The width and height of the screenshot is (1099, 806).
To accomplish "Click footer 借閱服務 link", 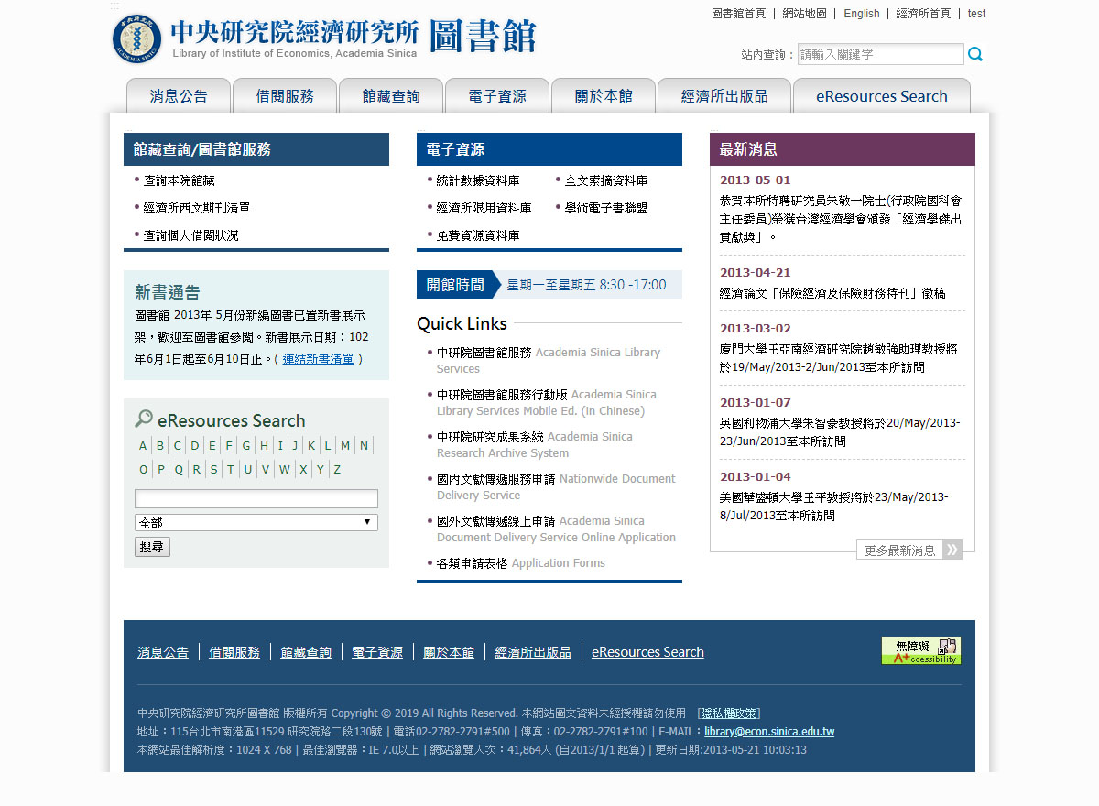I will coord(234,652).
